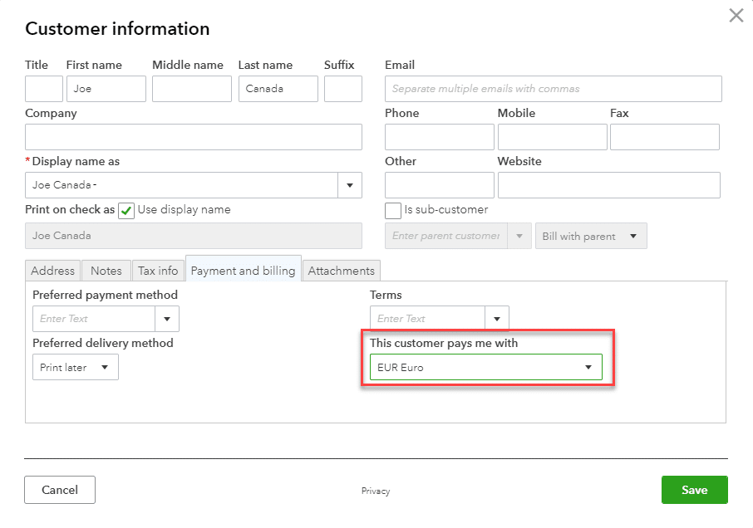Open the Notes tab
This screenshot has width=753, height=528.
click(x=106, y=270)
